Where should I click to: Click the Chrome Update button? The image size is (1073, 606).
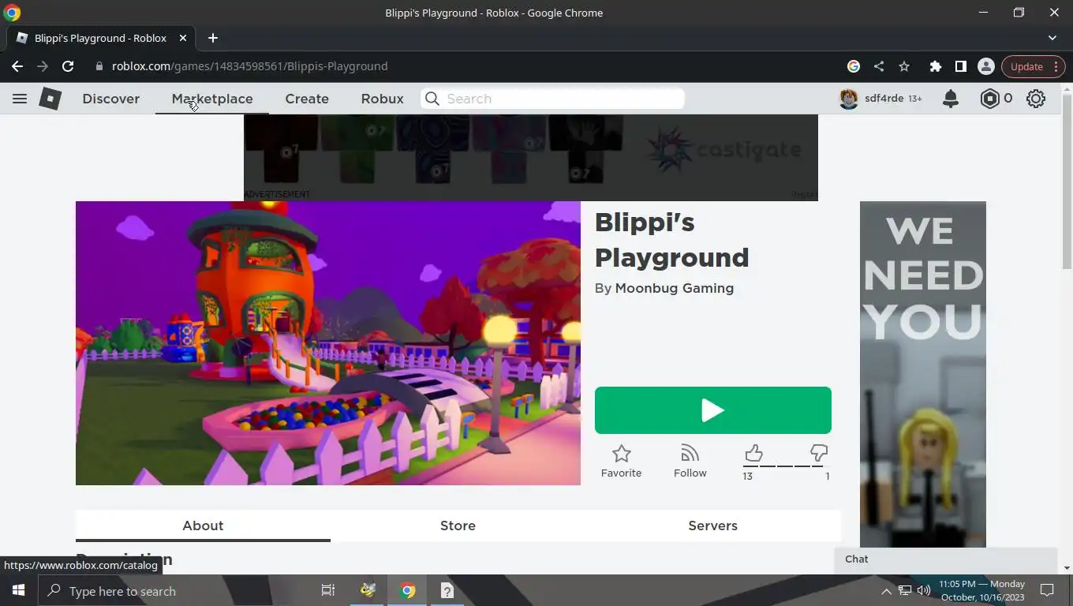[1034, 66]
